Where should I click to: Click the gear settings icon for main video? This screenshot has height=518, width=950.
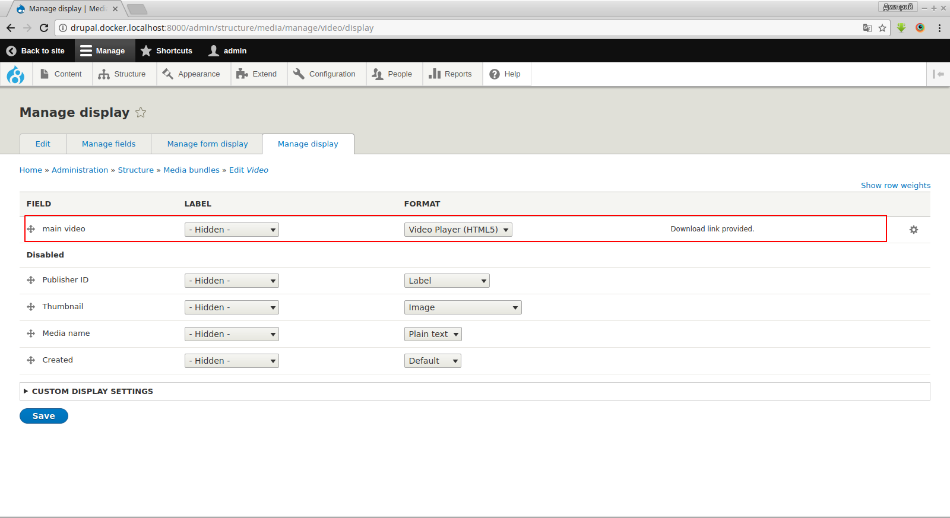click(913, 230)
